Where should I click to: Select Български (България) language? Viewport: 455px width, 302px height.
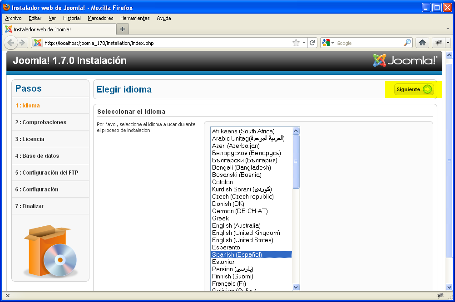click(x=251, y=160)
